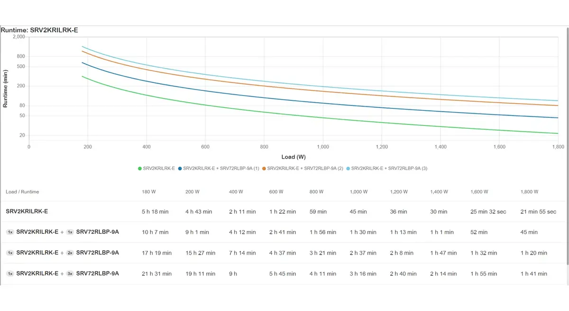Click the cell 15 h 27 min
The image size is (569, 311).
(x=200, y=253)
